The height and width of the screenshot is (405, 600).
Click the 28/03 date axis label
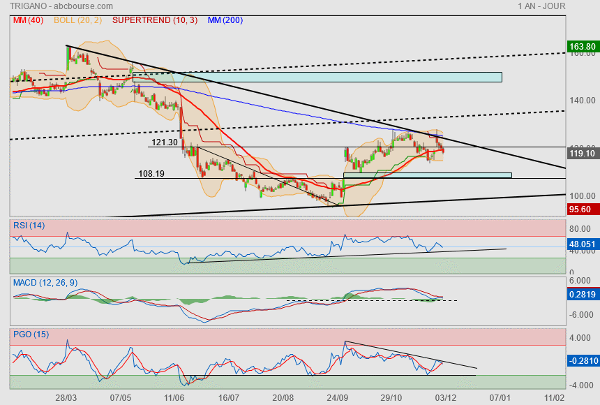[66, 398]
